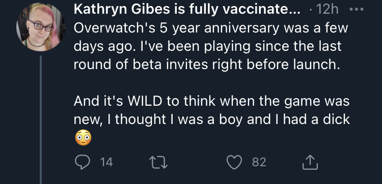
Task: Click the Kathryn Gibes display name
Action: pos(187,10)
